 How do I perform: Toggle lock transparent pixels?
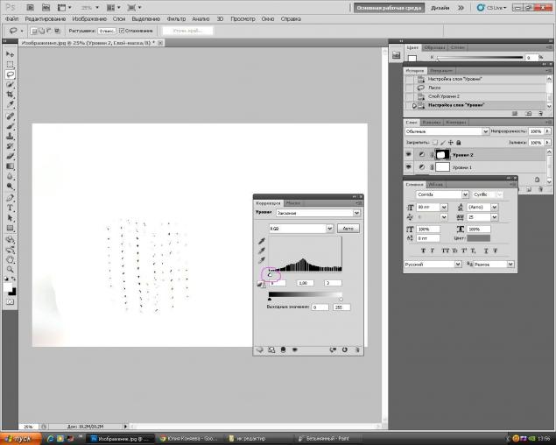point(435,143)
